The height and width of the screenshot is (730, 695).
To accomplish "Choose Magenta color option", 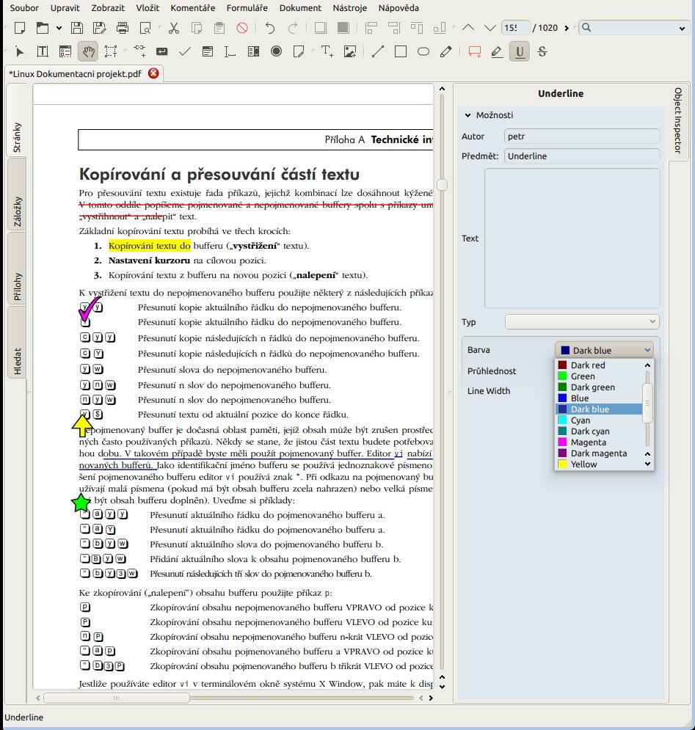I will coord(600,442).
